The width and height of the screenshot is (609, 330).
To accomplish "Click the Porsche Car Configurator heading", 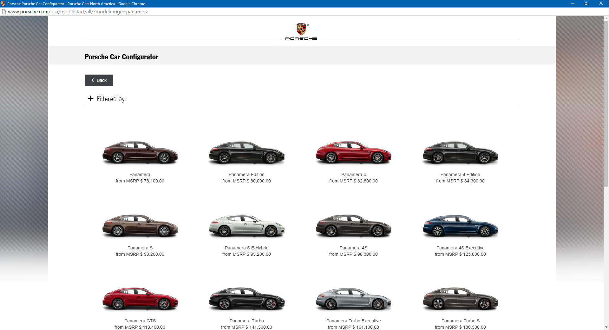I will click(121, 57).
